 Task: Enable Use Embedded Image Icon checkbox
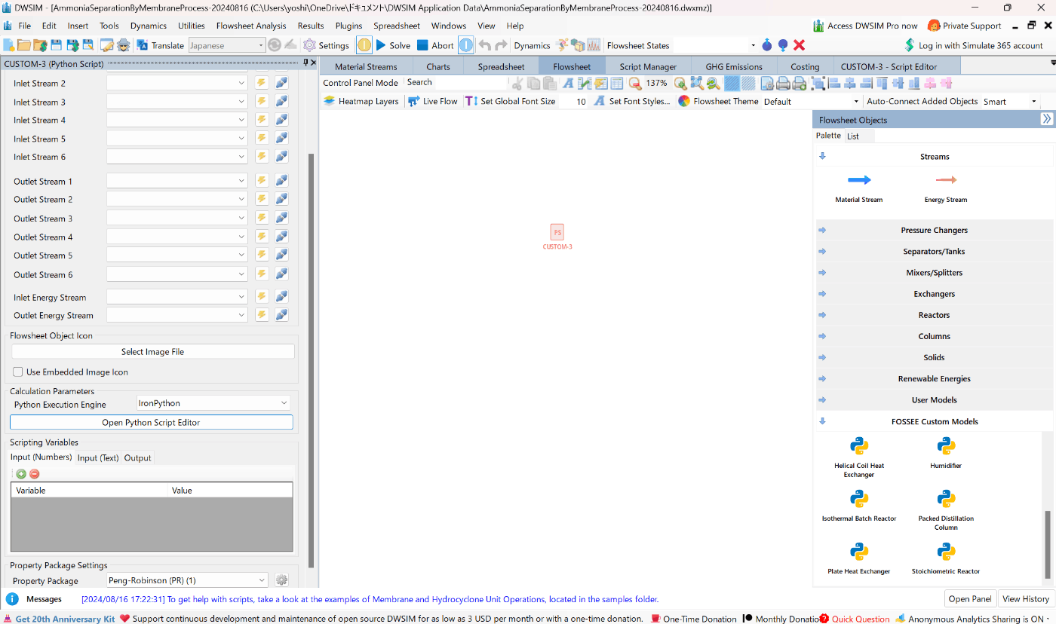point(18,372)
